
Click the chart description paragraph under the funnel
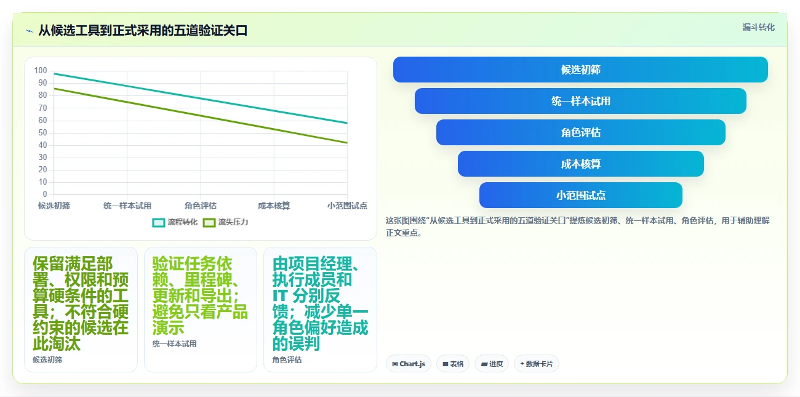click(x=578, y=227)
